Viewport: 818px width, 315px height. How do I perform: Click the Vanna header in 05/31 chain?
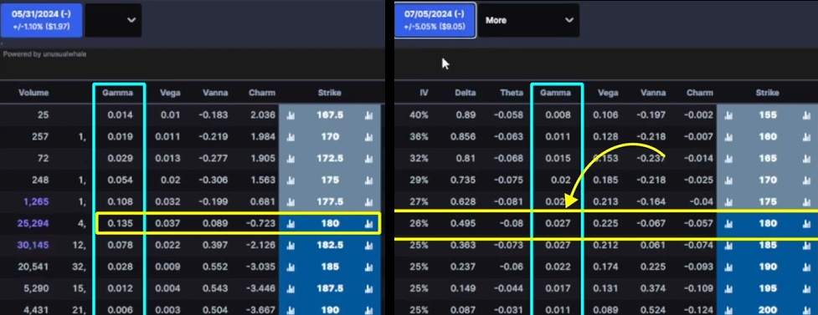coord(215,93)
